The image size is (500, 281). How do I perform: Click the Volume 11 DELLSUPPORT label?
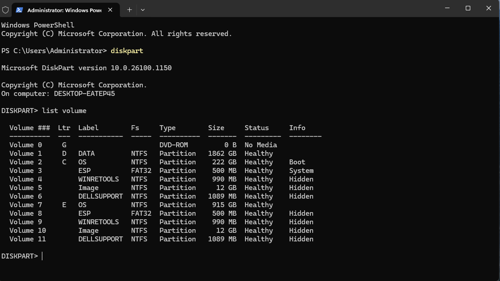[100, 239]
